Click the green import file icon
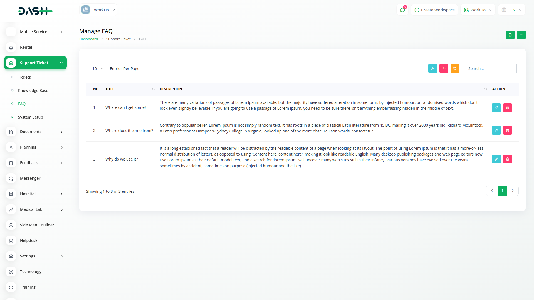Image resolution: width=534 pixels, height=300 pixels. coord(510,35)
